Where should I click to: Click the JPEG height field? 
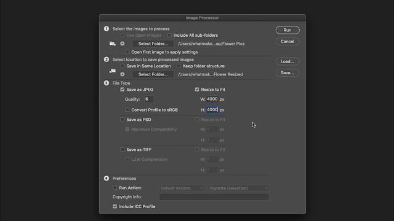212,110
